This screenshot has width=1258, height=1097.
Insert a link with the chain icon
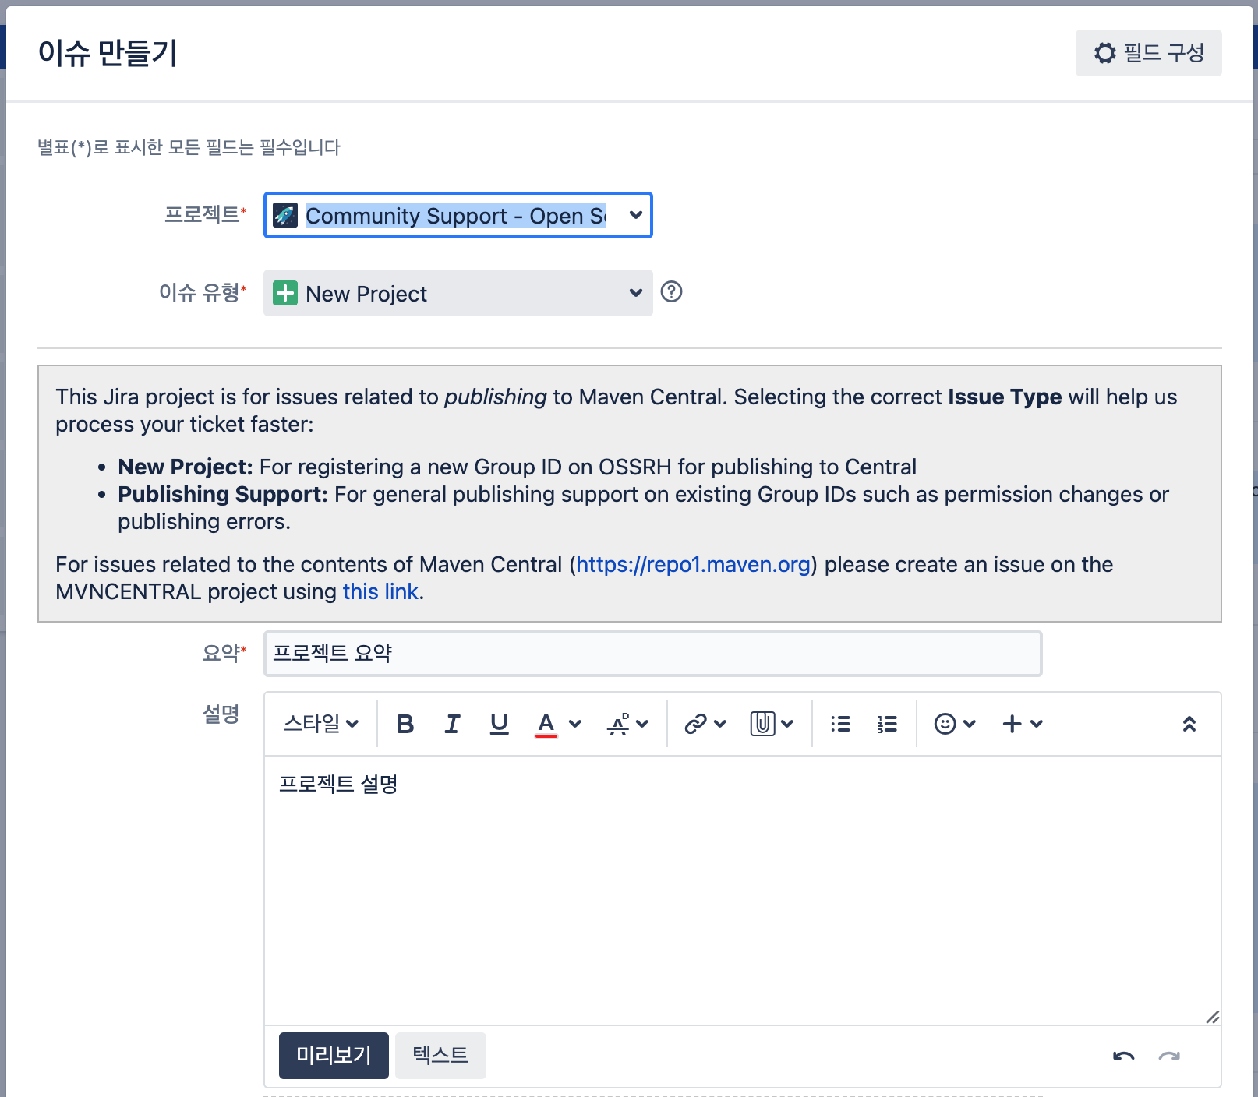click(695, 724)
